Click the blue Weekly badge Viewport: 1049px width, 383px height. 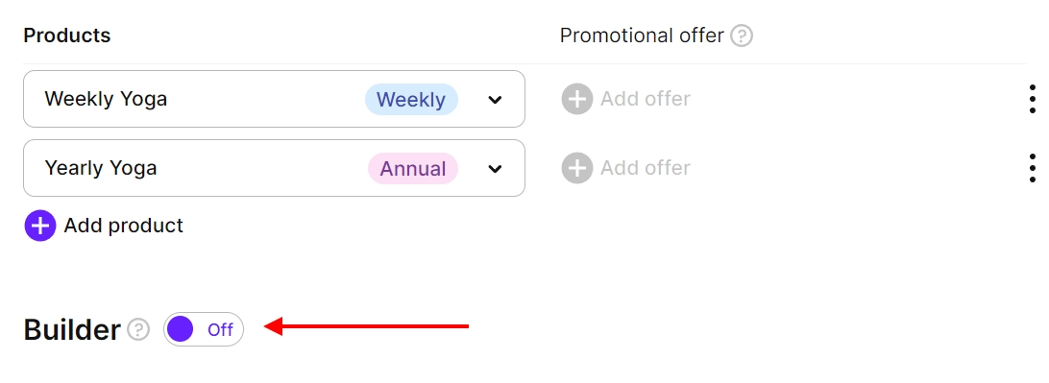tap(411, 100)
